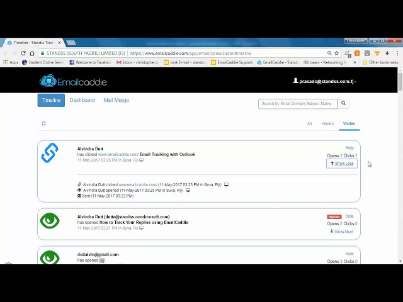403x302 pixels.
Task: Click the monitor icon after the Alvindra Dutt clicked entry
Action: 226,184
